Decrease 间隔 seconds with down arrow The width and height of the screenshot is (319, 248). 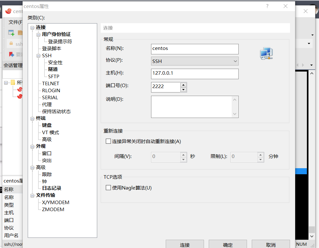[x=183, y=160]
